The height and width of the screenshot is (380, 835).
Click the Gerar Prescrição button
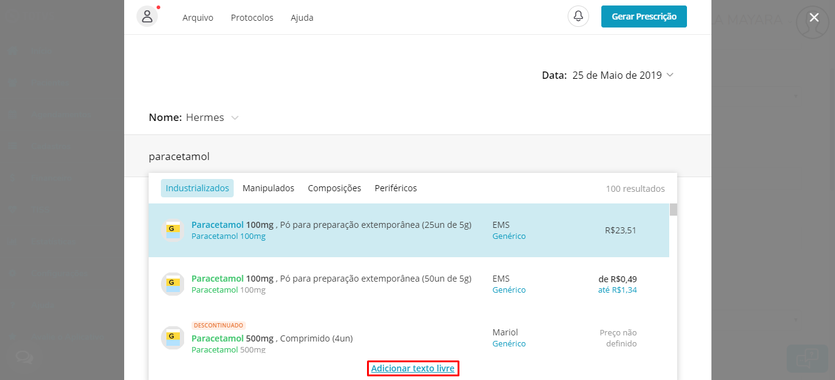tap(644, 16)
